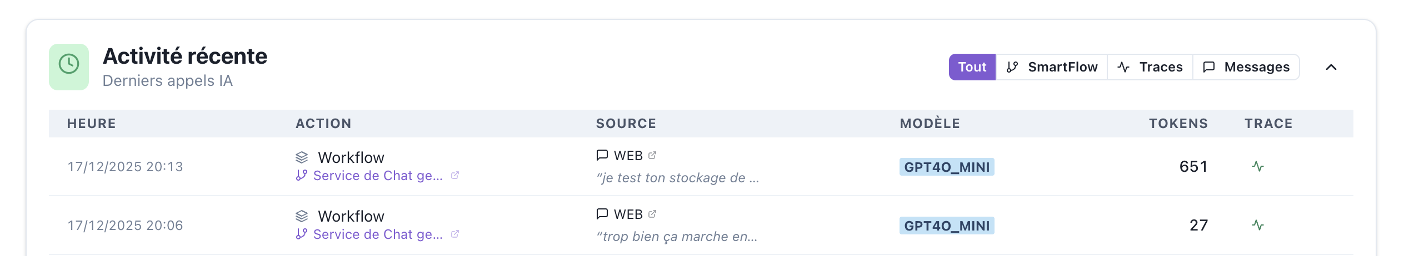Screen dimensions: 1409x256
Task: Open trace icon for 20:06 row
Action: (x=1258, y=225)
